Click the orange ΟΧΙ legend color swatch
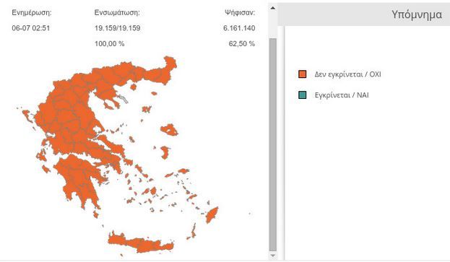The height and width of the screenshot is (262, 450). pos(302,74)
